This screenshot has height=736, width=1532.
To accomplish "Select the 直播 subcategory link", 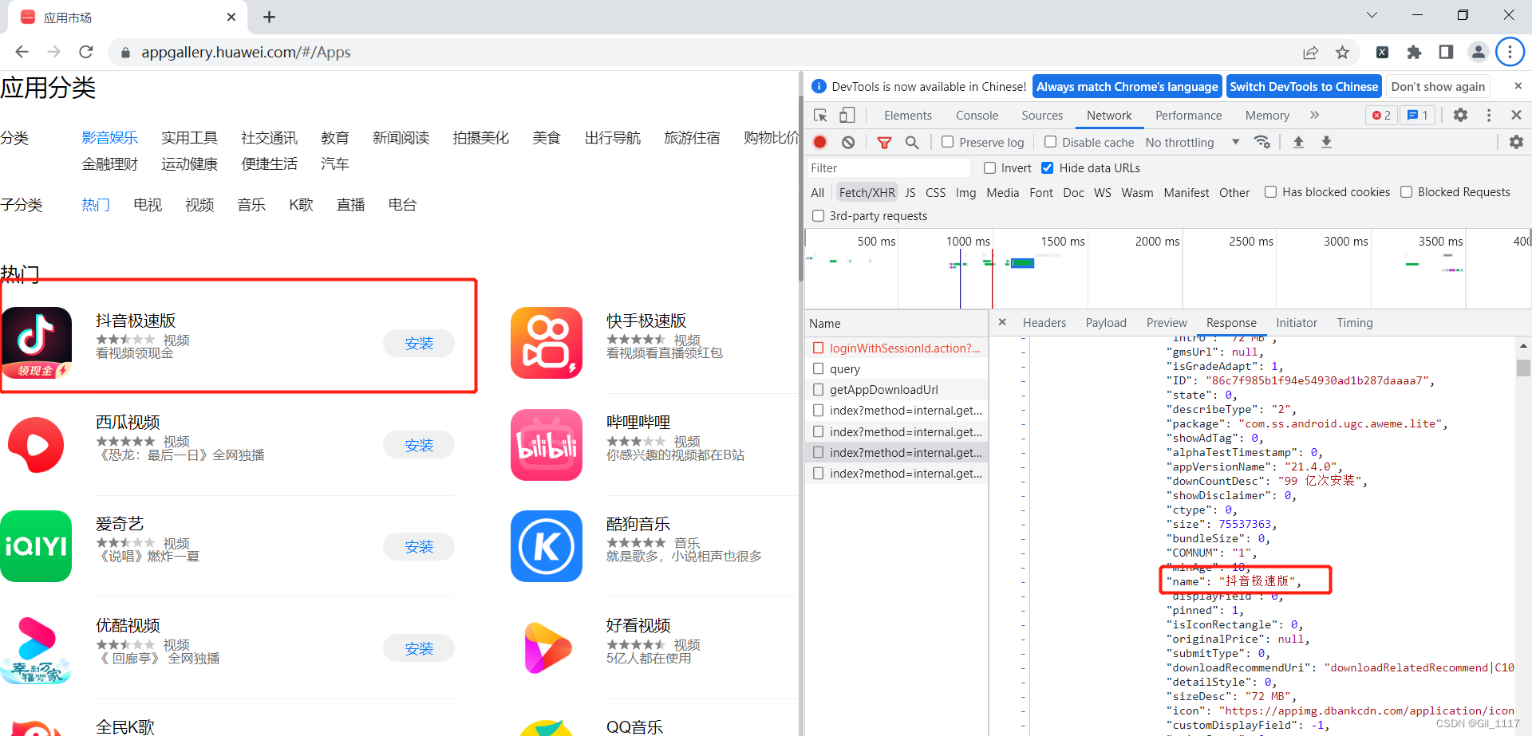I will (x=351, y=205).
